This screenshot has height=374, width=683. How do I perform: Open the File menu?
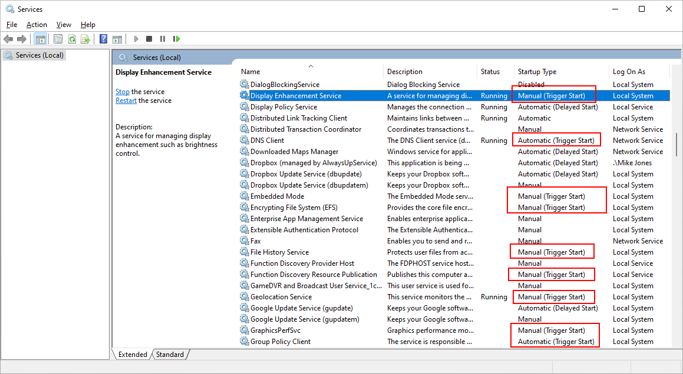[x=12, y=25]
